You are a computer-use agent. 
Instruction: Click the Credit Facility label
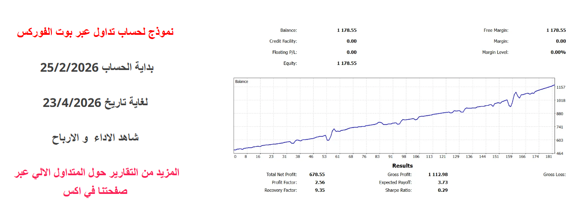283,41
